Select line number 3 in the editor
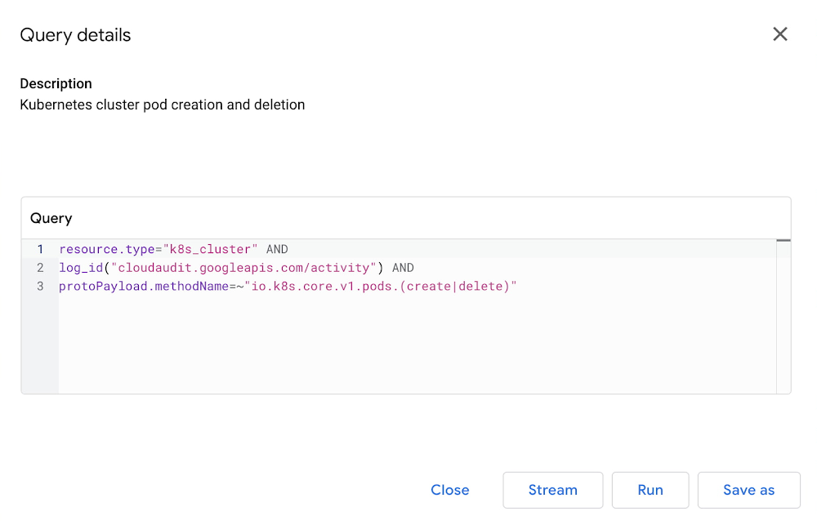Image resolution: width=817 pixels, height=521 pixels. click(x=40, y=286)
